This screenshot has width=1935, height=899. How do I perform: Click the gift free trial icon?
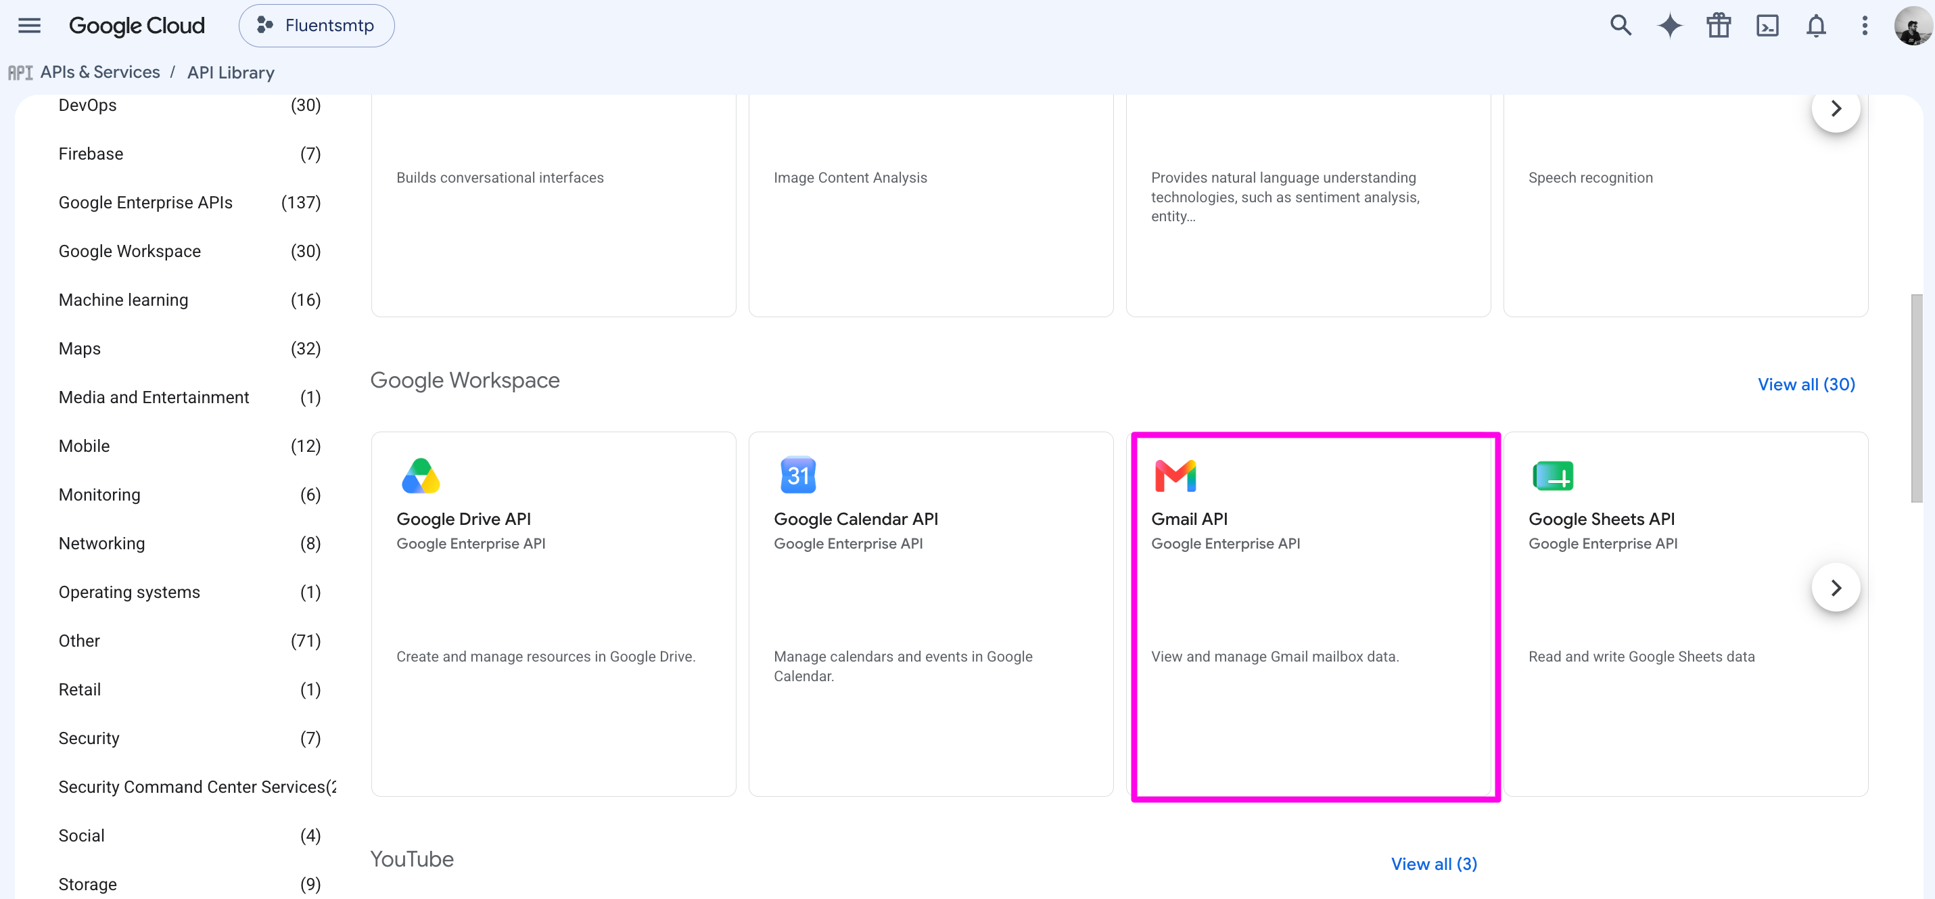point(1718,26)
